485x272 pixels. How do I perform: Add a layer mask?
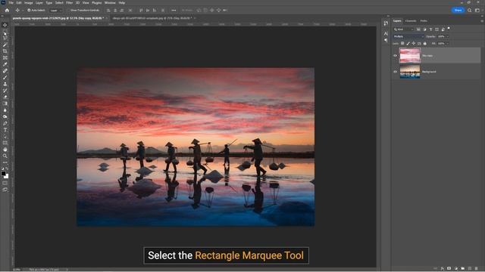click(449, 269)
